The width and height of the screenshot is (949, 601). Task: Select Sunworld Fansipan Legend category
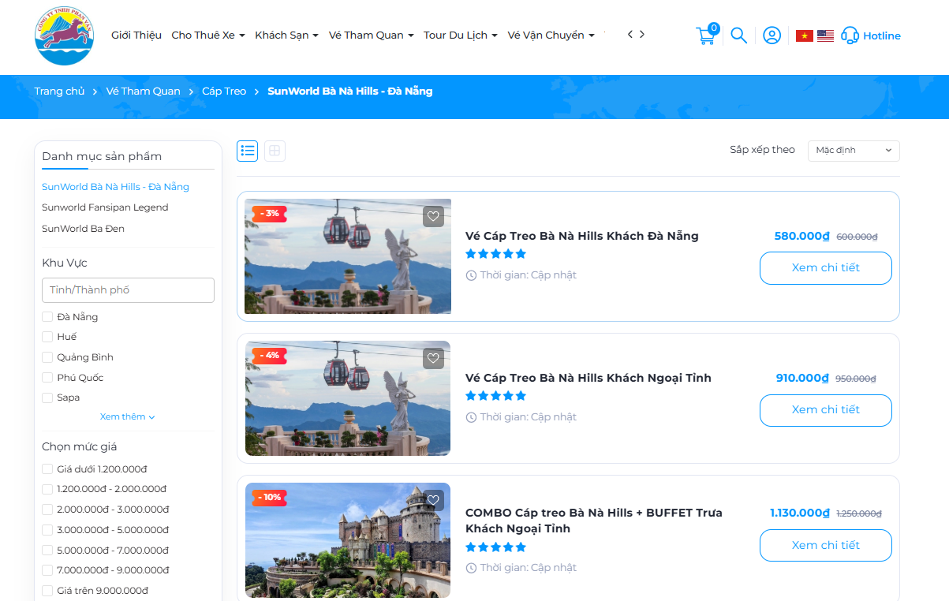click(105, 207)
